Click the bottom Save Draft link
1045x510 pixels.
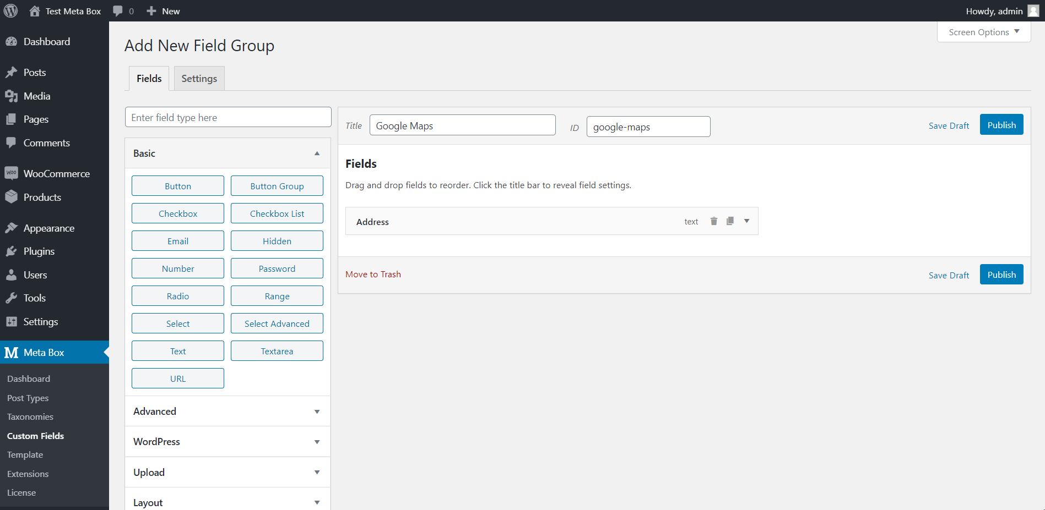[949, 276]
